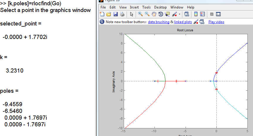Save the figure with the floppy disk icon

115,14
